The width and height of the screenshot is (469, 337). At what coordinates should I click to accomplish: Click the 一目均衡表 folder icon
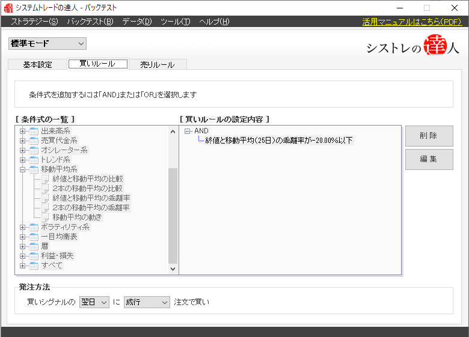coord(34,237)
